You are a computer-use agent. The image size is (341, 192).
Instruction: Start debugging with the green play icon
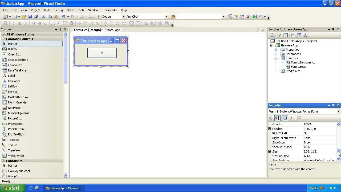(x=98, y=17)
